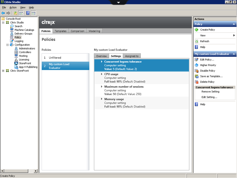The width and height of the screenshot is (237, 178).
Task: Click the Administrators tree icon
Action: [x=16, y=48]
